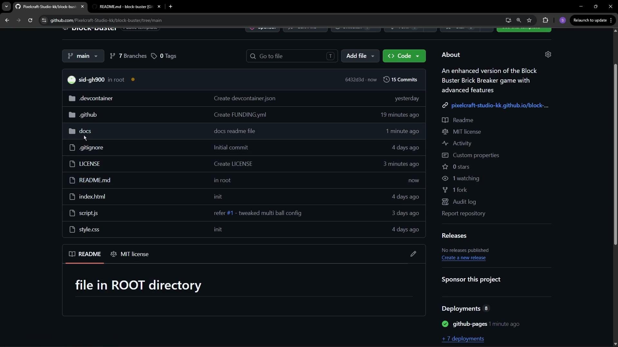Screen dimensions: 618x347
Task: Expand the Add file dropdown
Action: pos(360,56)
